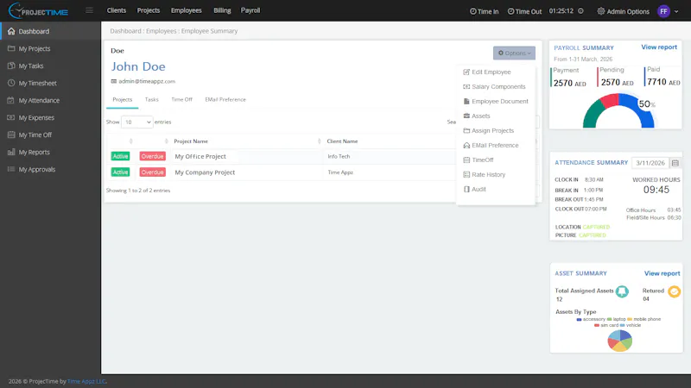Click the My Reports chart icon

pos(11,152)
